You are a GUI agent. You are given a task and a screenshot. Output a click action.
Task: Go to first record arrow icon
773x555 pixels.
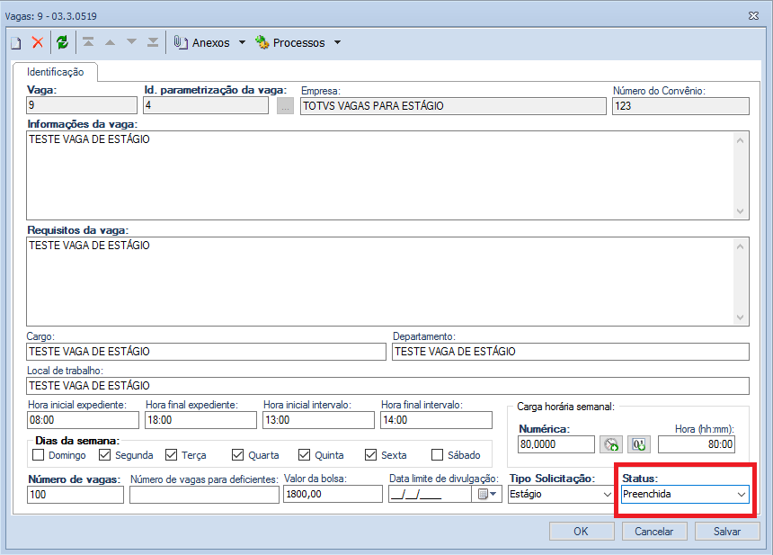click(88, 42)
